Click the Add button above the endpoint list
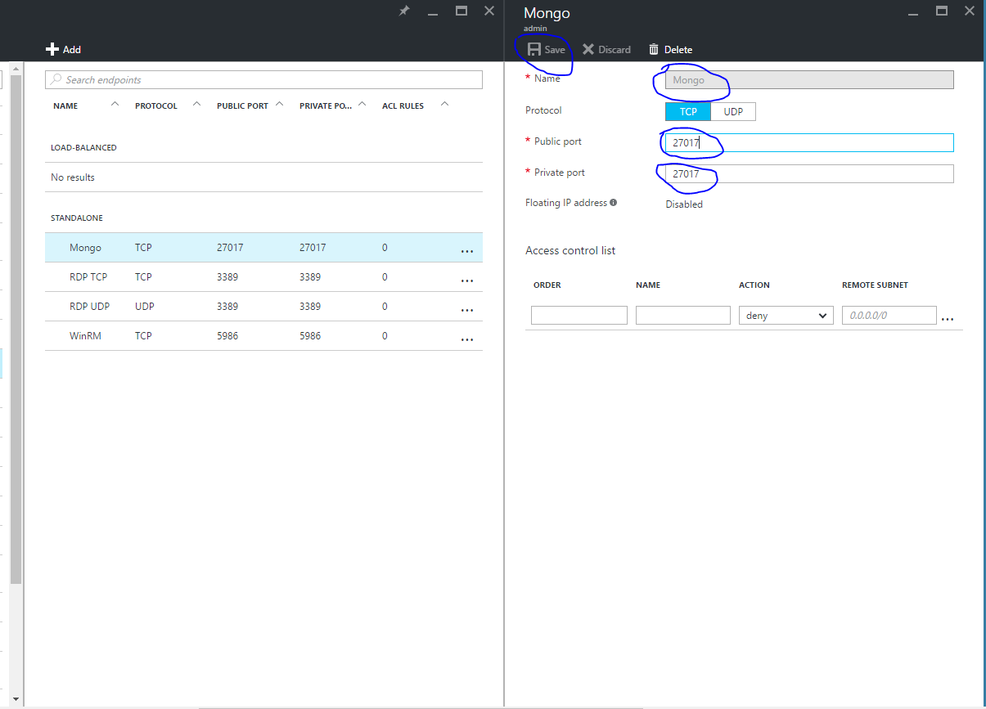 [x=64, y=49]
